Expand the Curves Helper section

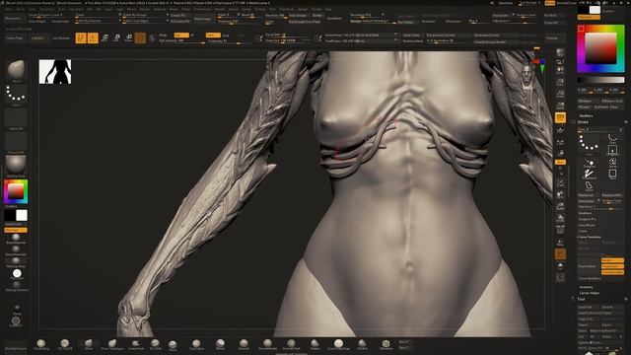pos(590,293)
